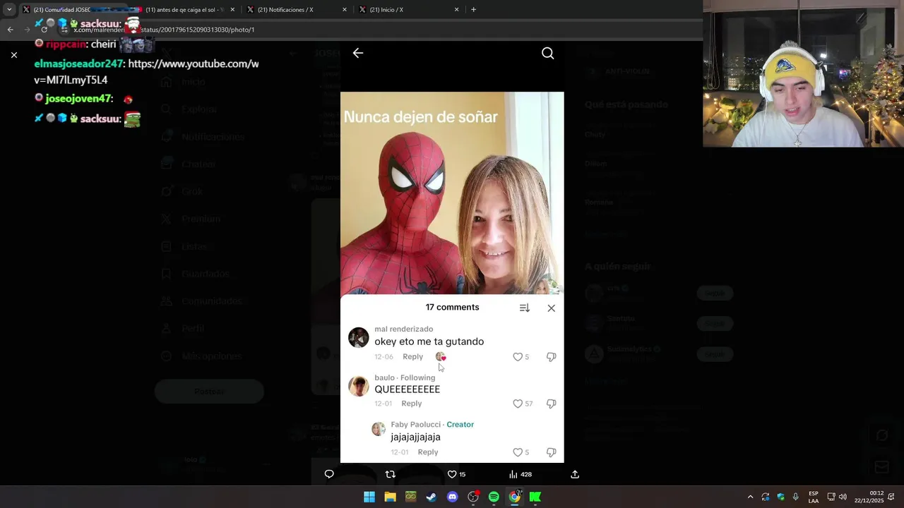Open Faby Paolucci's small avatar
The height and width of the screenshot is (508, 904).
[379, 429]
